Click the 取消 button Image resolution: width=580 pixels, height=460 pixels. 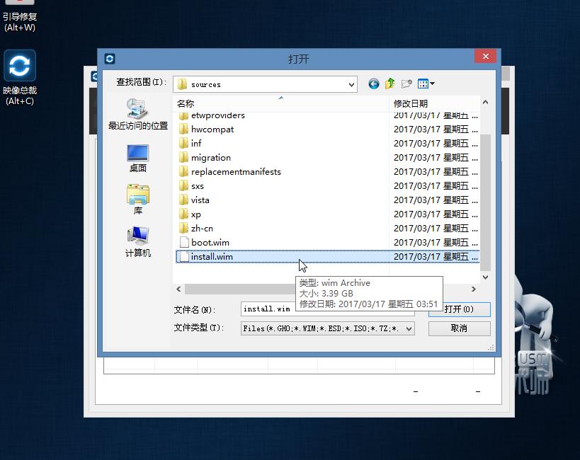coord(459,328)
